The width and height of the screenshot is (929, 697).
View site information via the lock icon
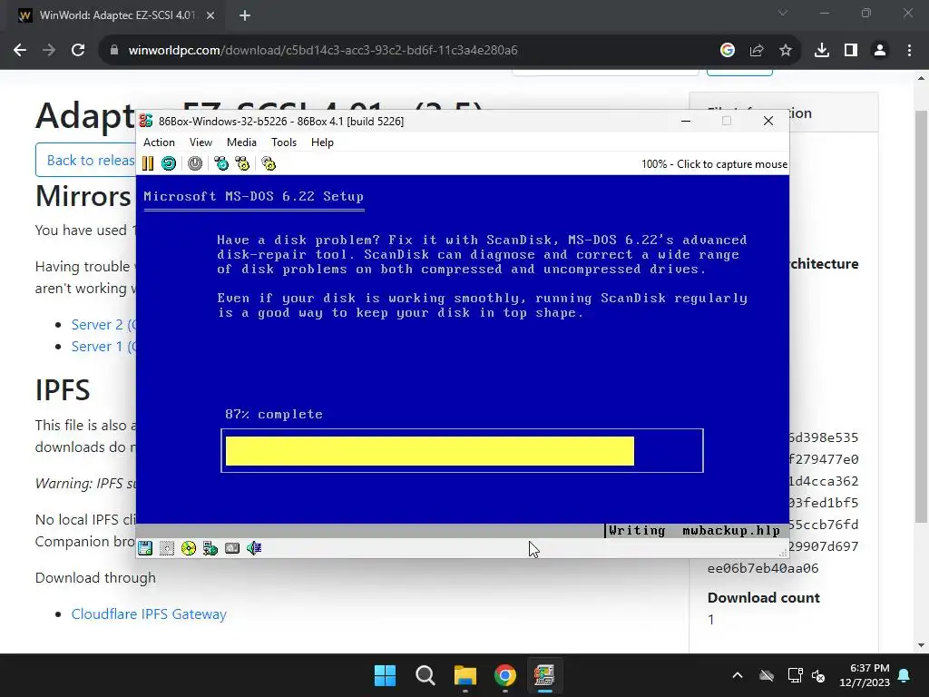tap(114, 51)
